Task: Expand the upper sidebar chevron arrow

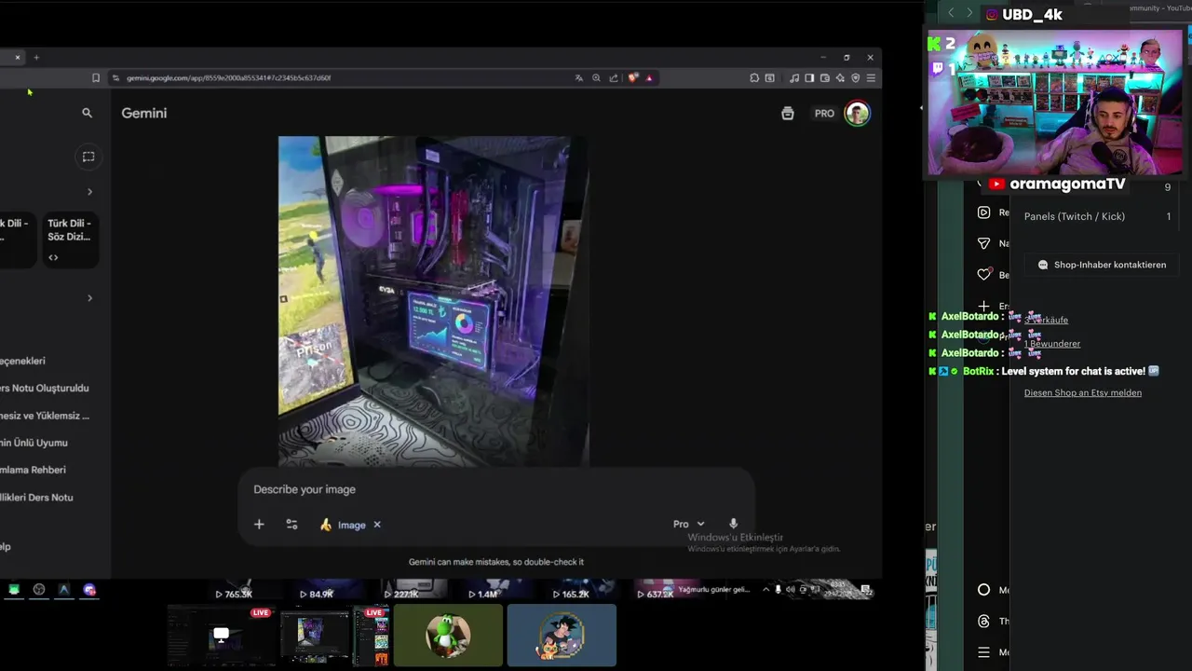Action: tap(89, 192)
